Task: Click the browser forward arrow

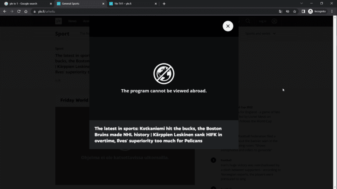Action: pyautogui.click(x=12, y=11)
